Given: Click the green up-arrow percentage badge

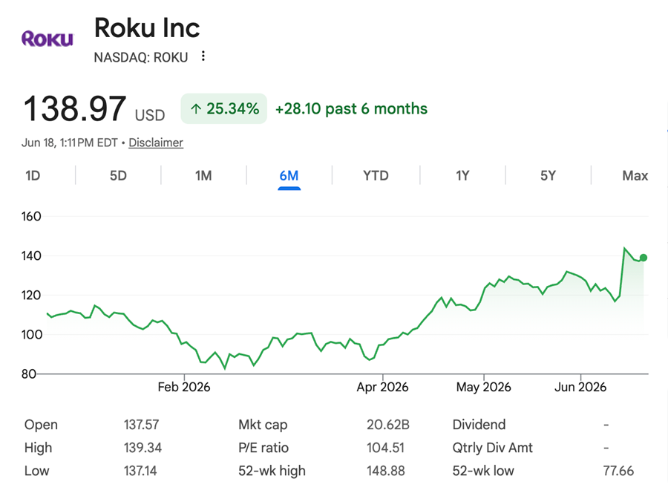Looking at the screenshot, I should [224, 108].
